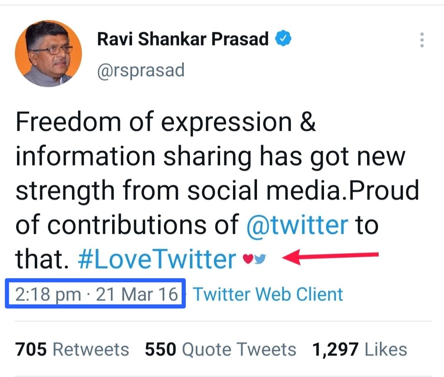This screenshot has width=444, height=377.
Task: Open the three-dot more options menu
Action: pos(422,40)
